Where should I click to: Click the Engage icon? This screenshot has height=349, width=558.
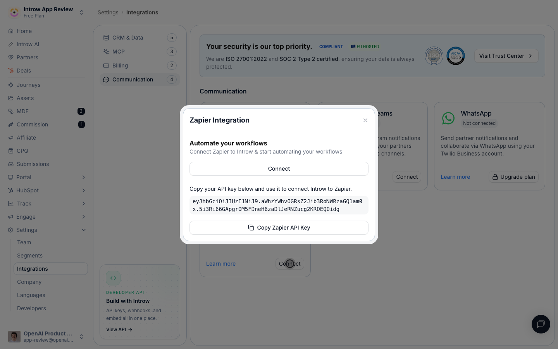tap(10, 217)
